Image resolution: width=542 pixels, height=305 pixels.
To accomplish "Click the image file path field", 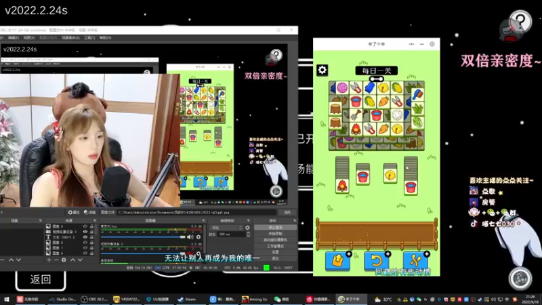I will click(x=196, y=212).
